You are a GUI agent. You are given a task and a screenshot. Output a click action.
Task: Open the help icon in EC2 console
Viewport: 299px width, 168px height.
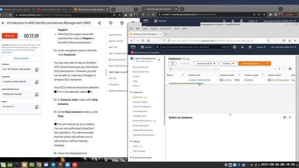(250, 47)
